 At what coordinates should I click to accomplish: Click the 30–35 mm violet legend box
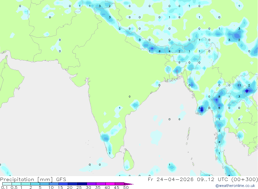pos(92,184)
